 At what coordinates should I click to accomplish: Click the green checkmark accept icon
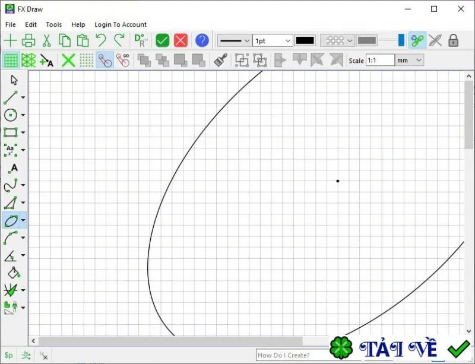click(162, 40)
